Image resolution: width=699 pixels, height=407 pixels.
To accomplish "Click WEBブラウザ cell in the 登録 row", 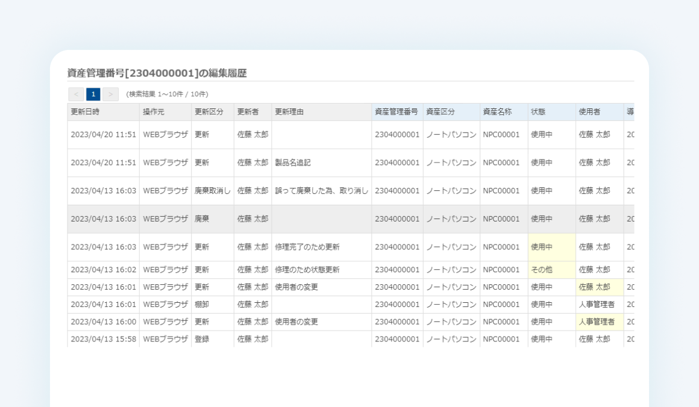I will coord(165,339).
